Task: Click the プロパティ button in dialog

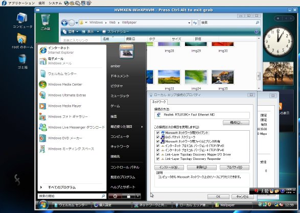Action: pyautogui.click(x=235, y=168)
